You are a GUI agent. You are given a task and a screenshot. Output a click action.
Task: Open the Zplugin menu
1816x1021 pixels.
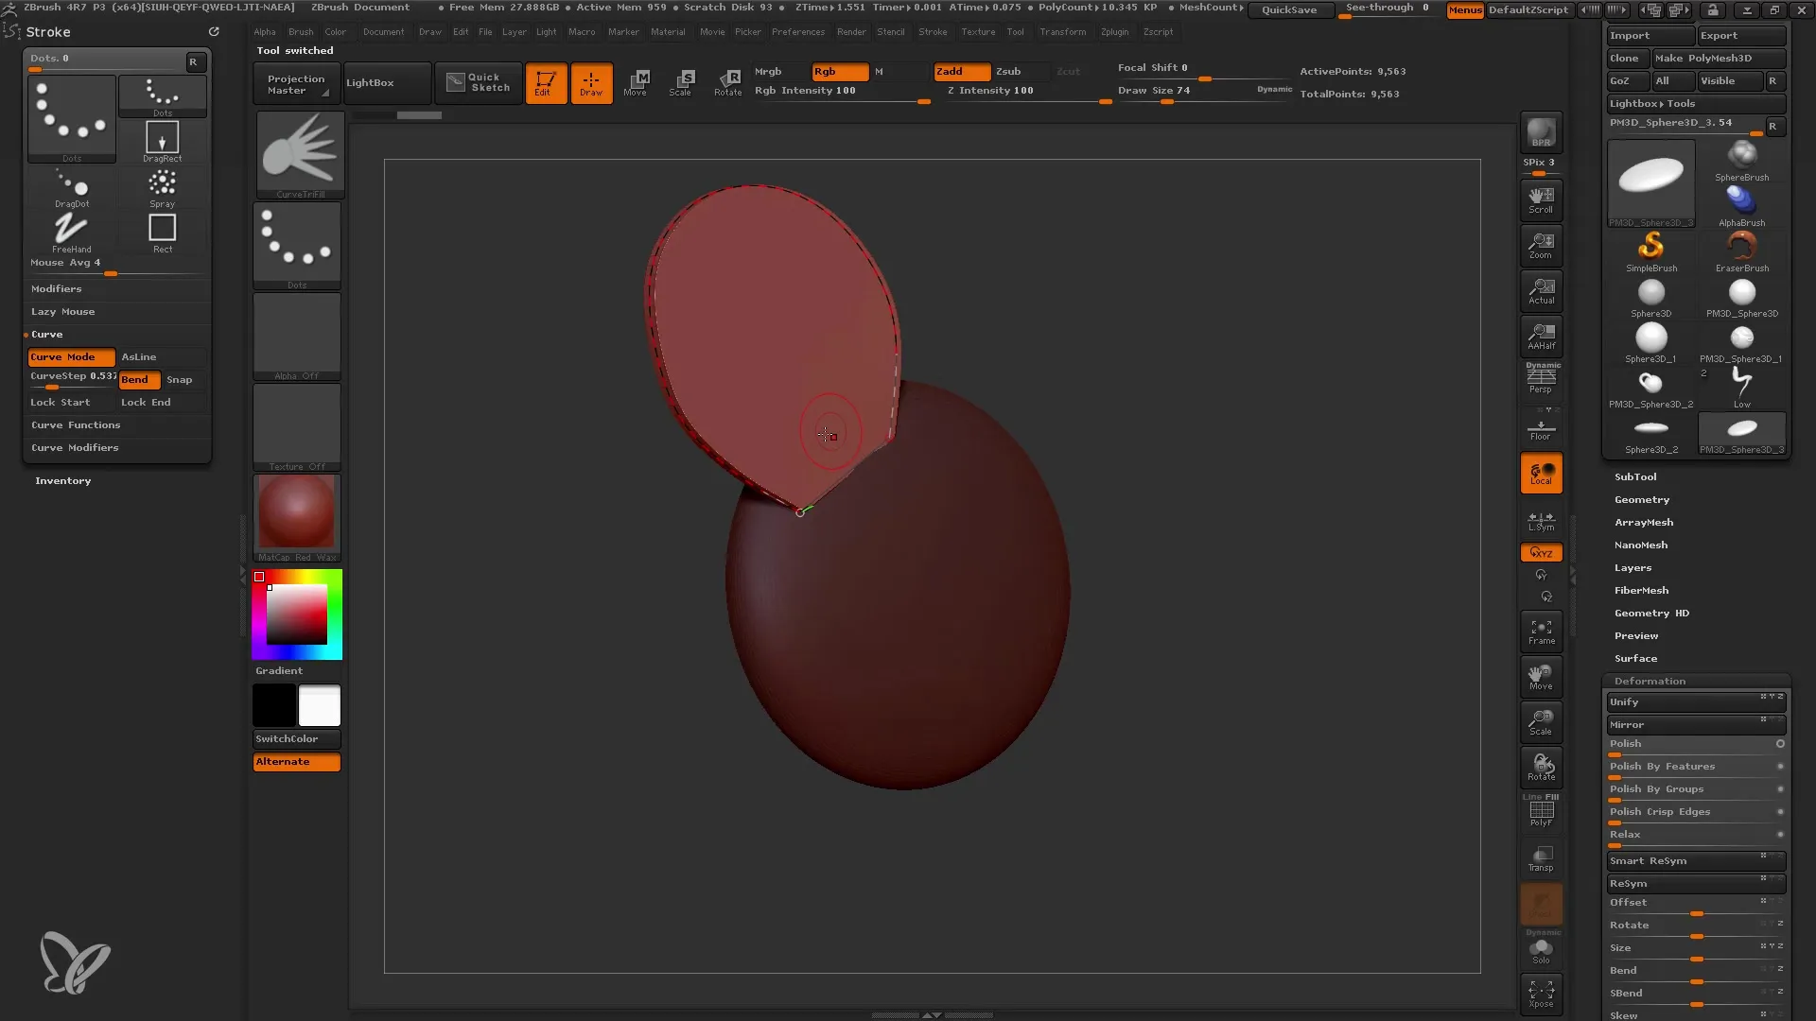(1118, 32)
